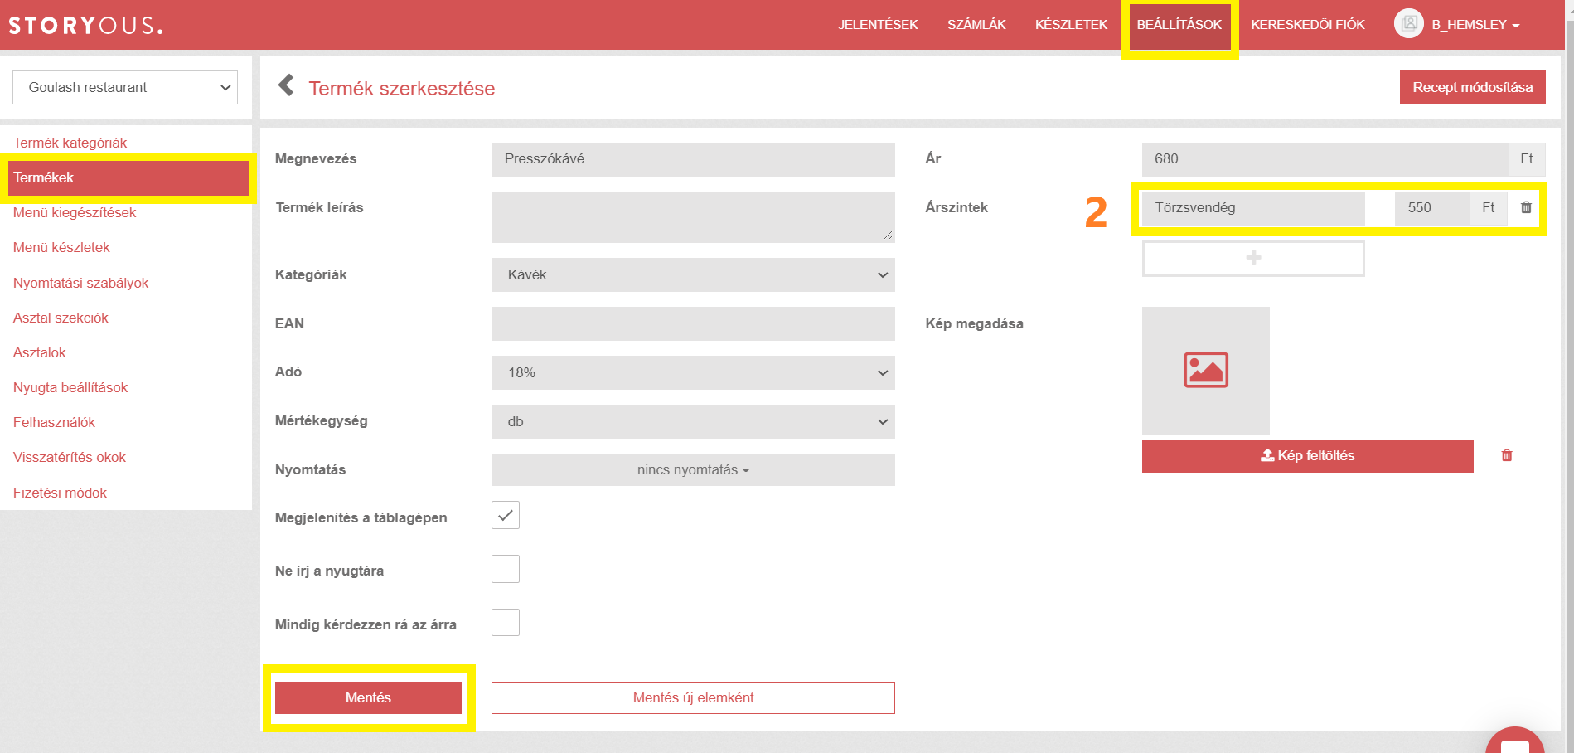1574x753 pixels.
Task: Open the KERESKEDŐI FIÓK menu
Action: [1308, 25]
